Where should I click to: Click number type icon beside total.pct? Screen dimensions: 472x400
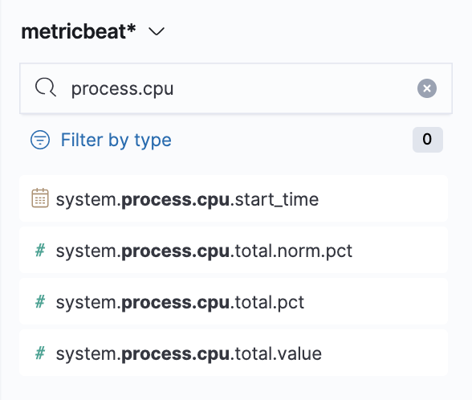tap(40, 301)
